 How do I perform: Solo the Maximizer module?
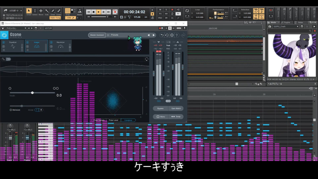click(x=51, y=46)
